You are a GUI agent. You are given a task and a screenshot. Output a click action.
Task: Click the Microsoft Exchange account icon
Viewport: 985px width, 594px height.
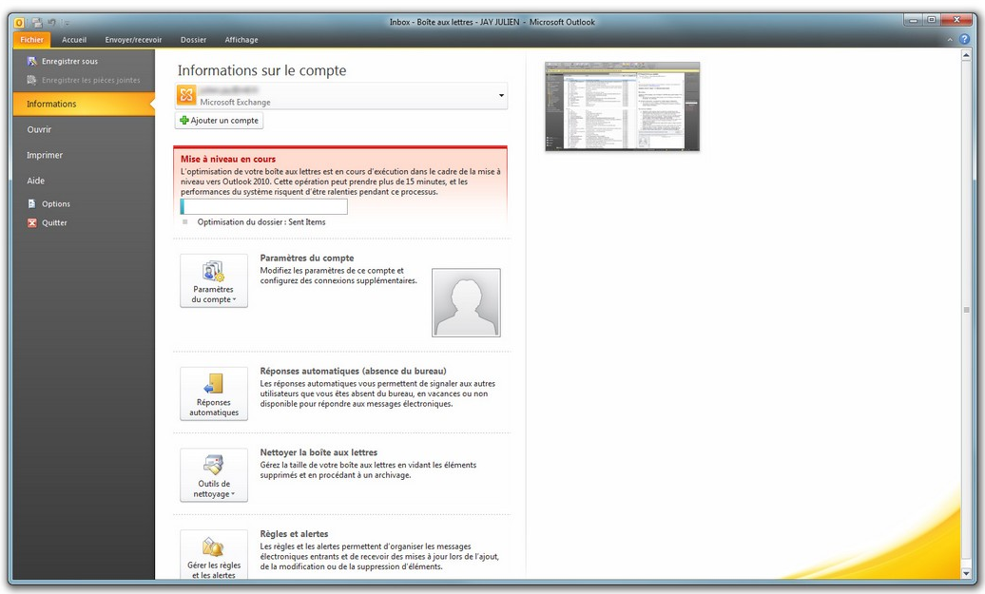tap(186, 95)
